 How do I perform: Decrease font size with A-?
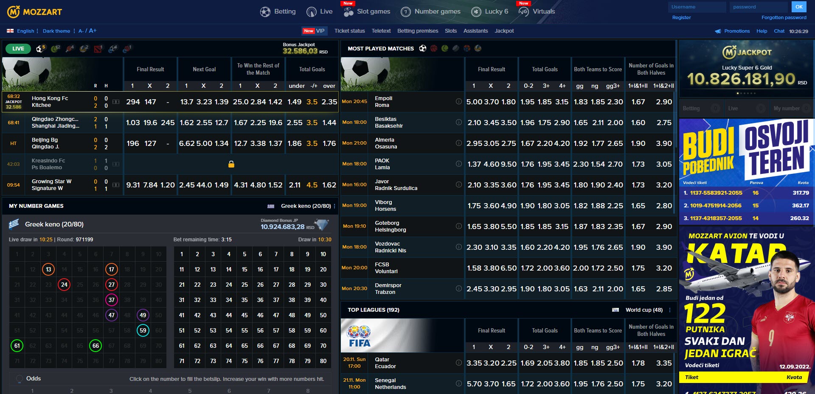tap(81, 31)
